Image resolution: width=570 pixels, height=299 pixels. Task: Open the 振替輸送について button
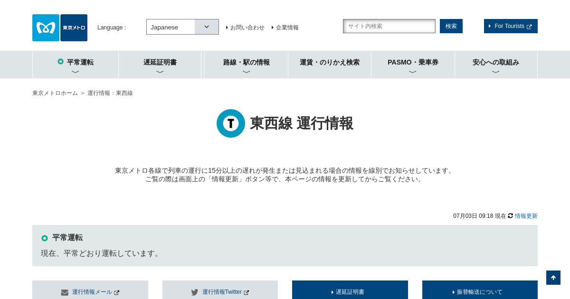480,290
